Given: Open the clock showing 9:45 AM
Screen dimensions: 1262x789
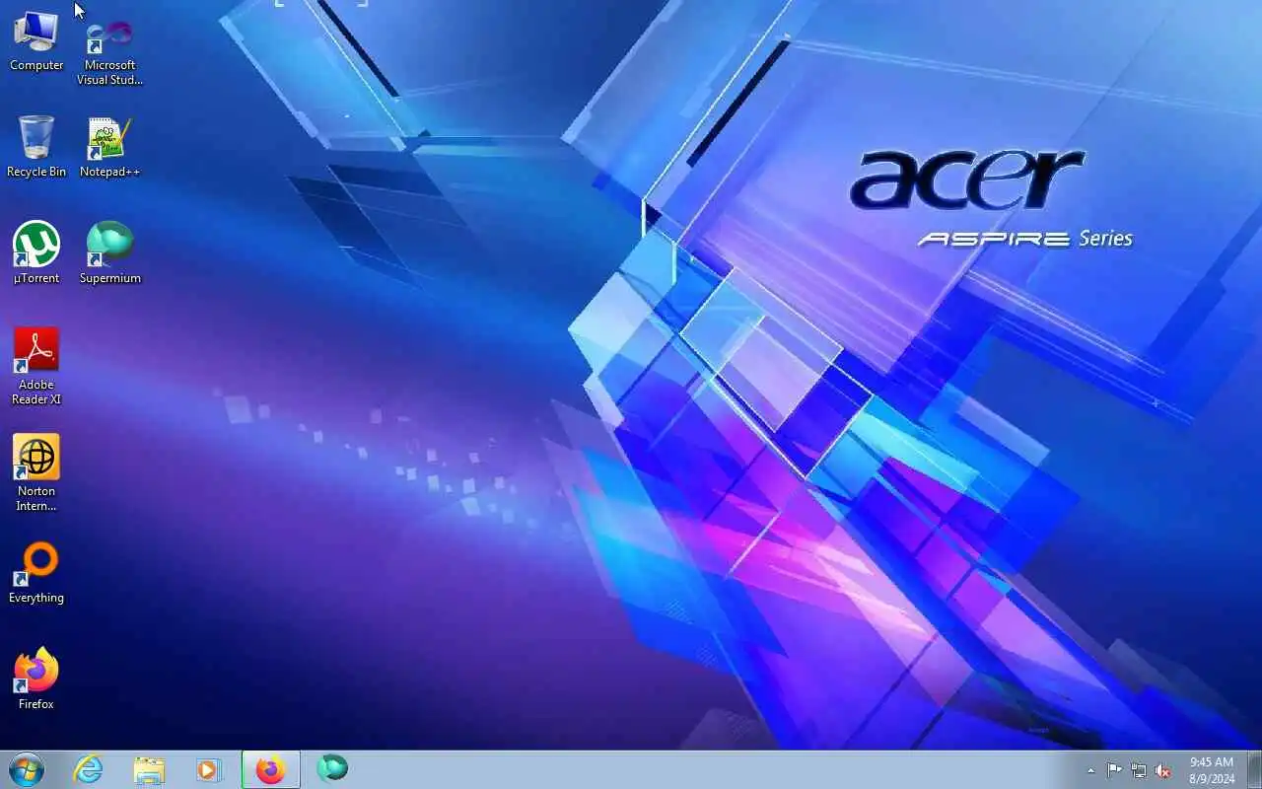Looking at the screenshot, I should coord(1211,770).
